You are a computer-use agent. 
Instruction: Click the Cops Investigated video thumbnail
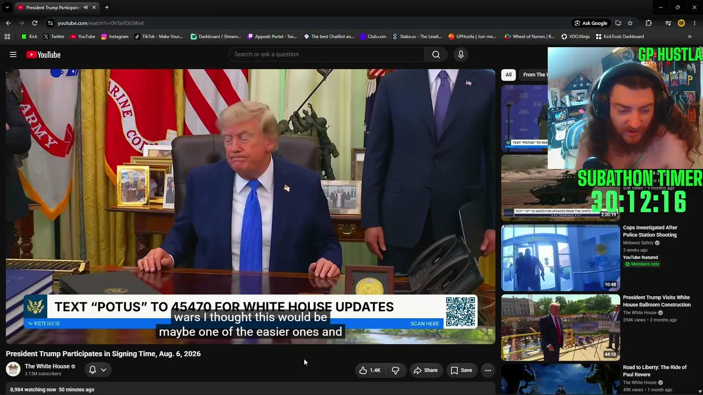tap(560, 257)
